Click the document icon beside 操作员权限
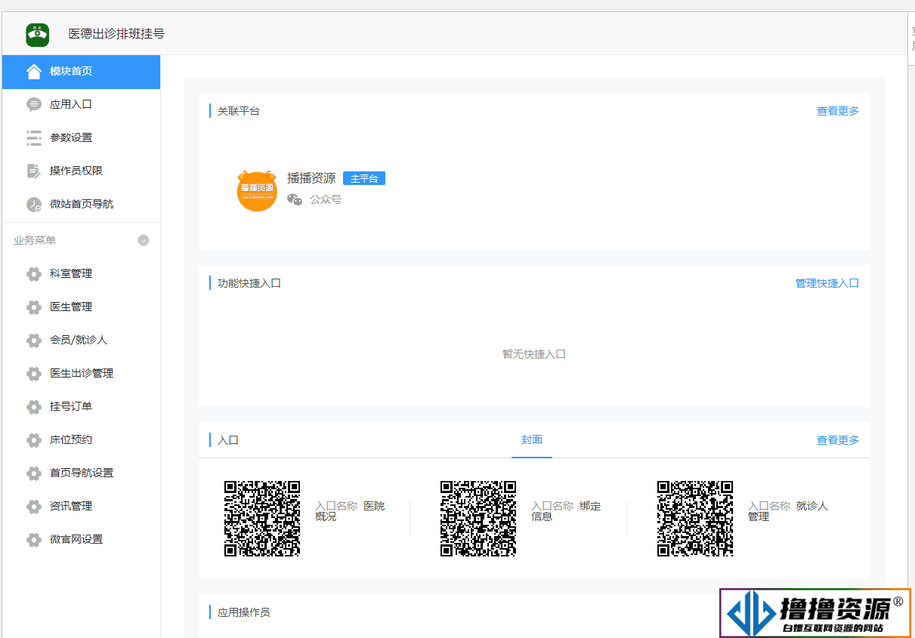This screenshot has width=915, height=638. (x=34, y=171)
